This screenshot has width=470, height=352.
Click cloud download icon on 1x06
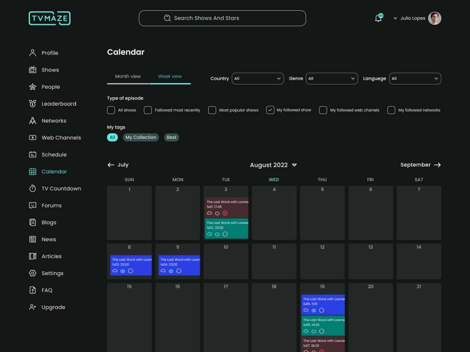pyautogui.click(x=306, y=331)
